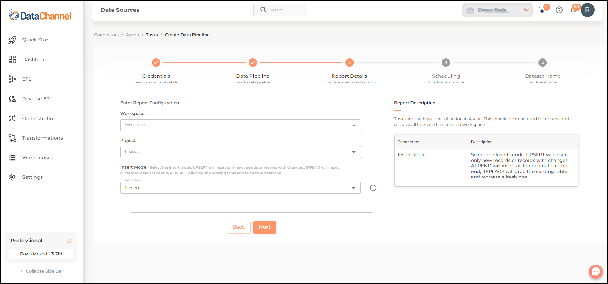Click the Parameters column header
This screenshot has width=608, height=284.
431,142
